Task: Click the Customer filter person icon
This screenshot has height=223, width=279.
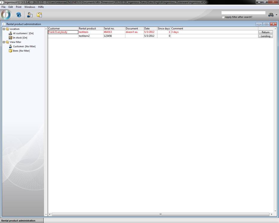Action: pos(10,46)
